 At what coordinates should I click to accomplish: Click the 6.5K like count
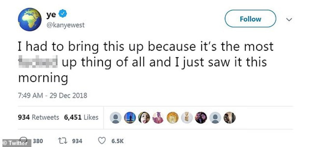[x=117, y=141]
